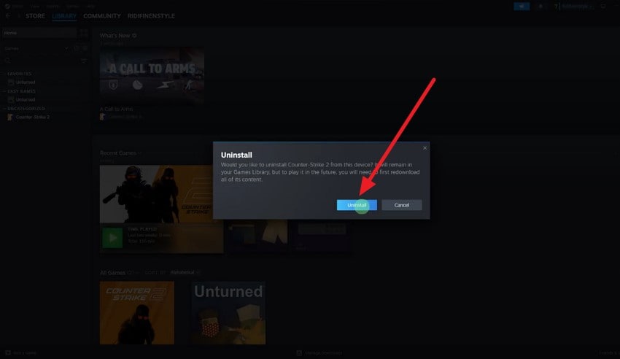
Task: Expand the Recent Games dropdown
Action: coord(120,153)
